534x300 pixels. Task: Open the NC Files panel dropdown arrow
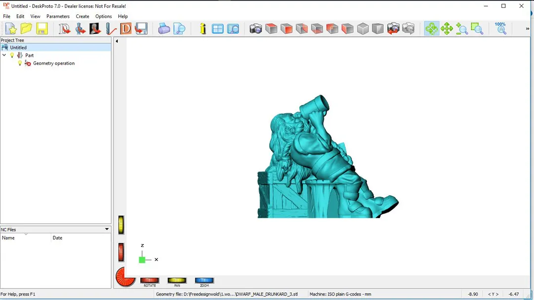coord(107,229)
